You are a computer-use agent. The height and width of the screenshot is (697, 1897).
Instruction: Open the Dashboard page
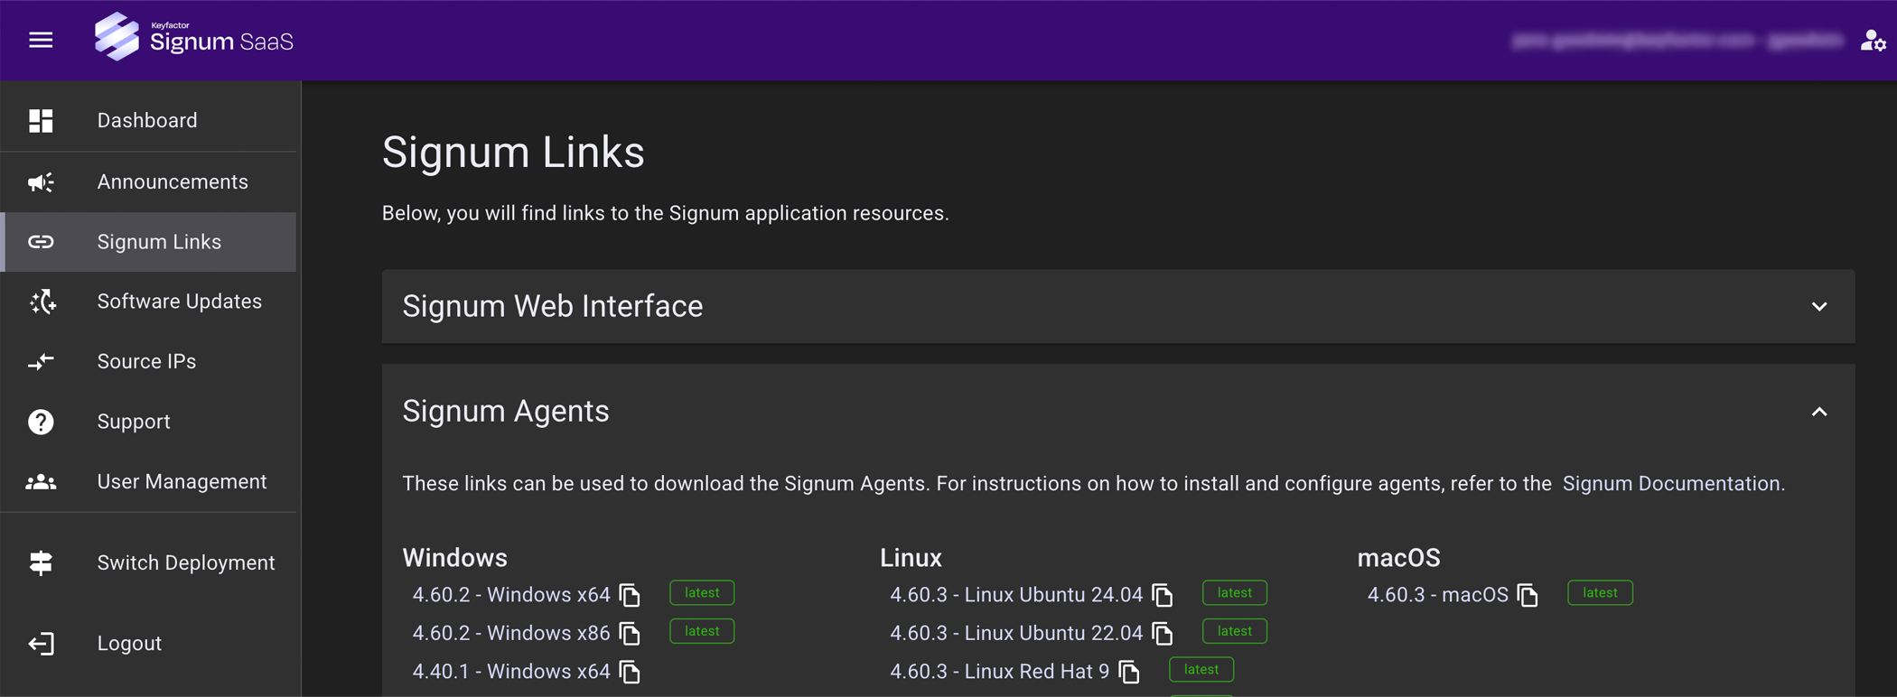[x=147, y=121]
